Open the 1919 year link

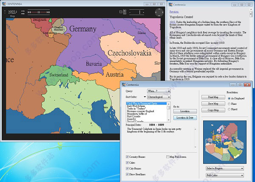pos(173,22)
